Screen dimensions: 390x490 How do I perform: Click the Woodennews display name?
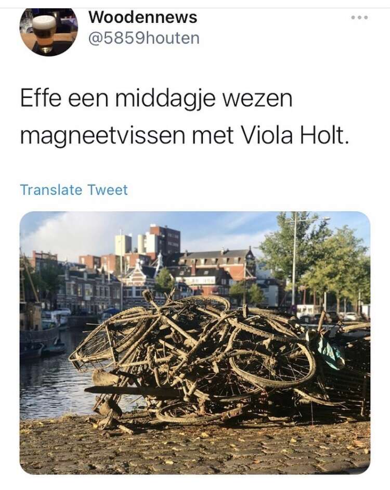pos(143,17)
